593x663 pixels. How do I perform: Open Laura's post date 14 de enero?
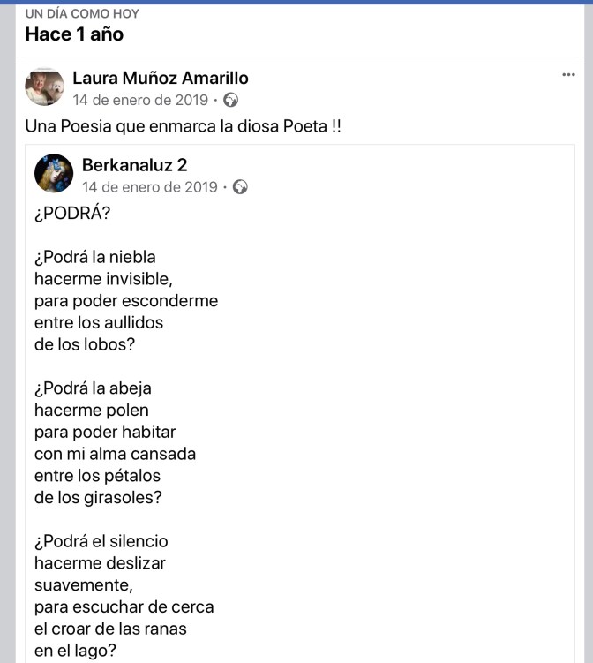[x=140, y=101]
